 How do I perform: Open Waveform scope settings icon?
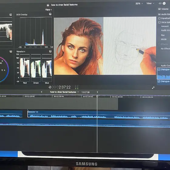click(x=50, y=51)
